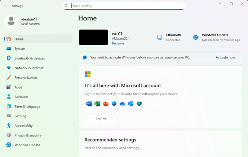Viewport: 248px width, 157px height.
Task: Select Personalization in sidebar
Action: (38, 77)
